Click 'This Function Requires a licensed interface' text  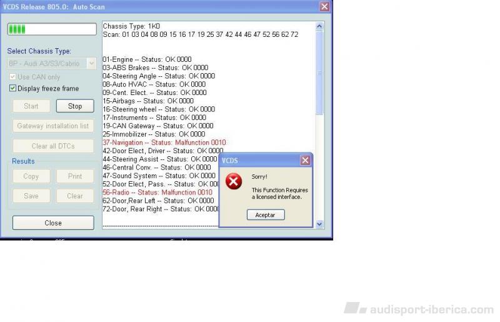279,193
